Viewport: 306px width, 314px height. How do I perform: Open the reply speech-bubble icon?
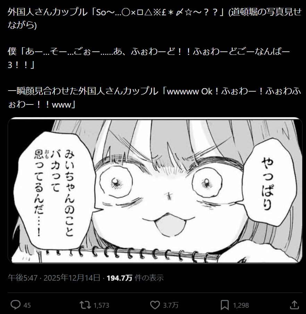click(x=15, y=305)
